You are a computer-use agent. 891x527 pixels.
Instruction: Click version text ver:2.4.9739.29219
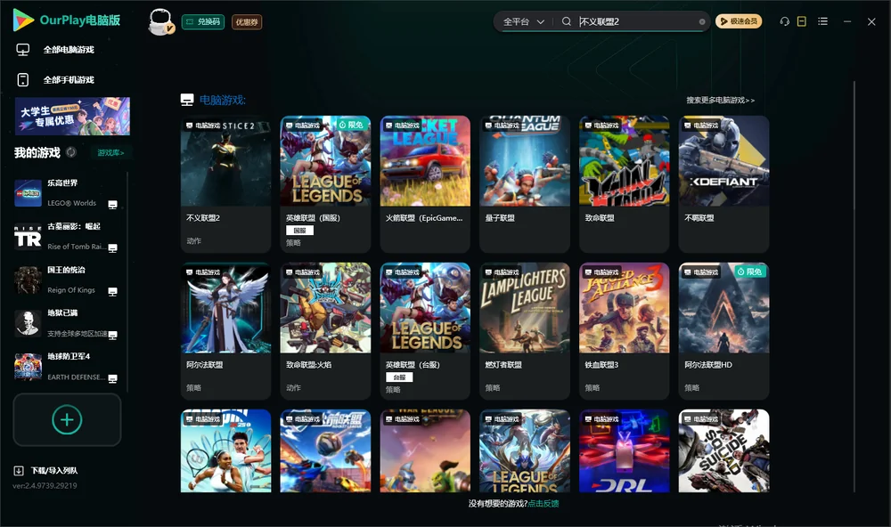pyautogui.click(x=45, y=486)
